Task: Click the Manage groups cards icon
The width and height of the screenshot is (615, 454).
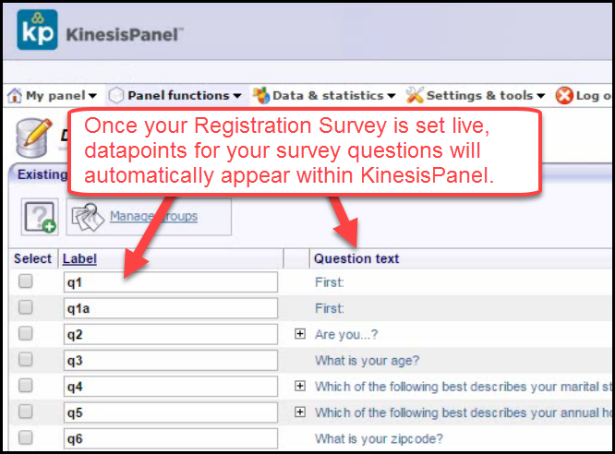Action: click(87, 217)
